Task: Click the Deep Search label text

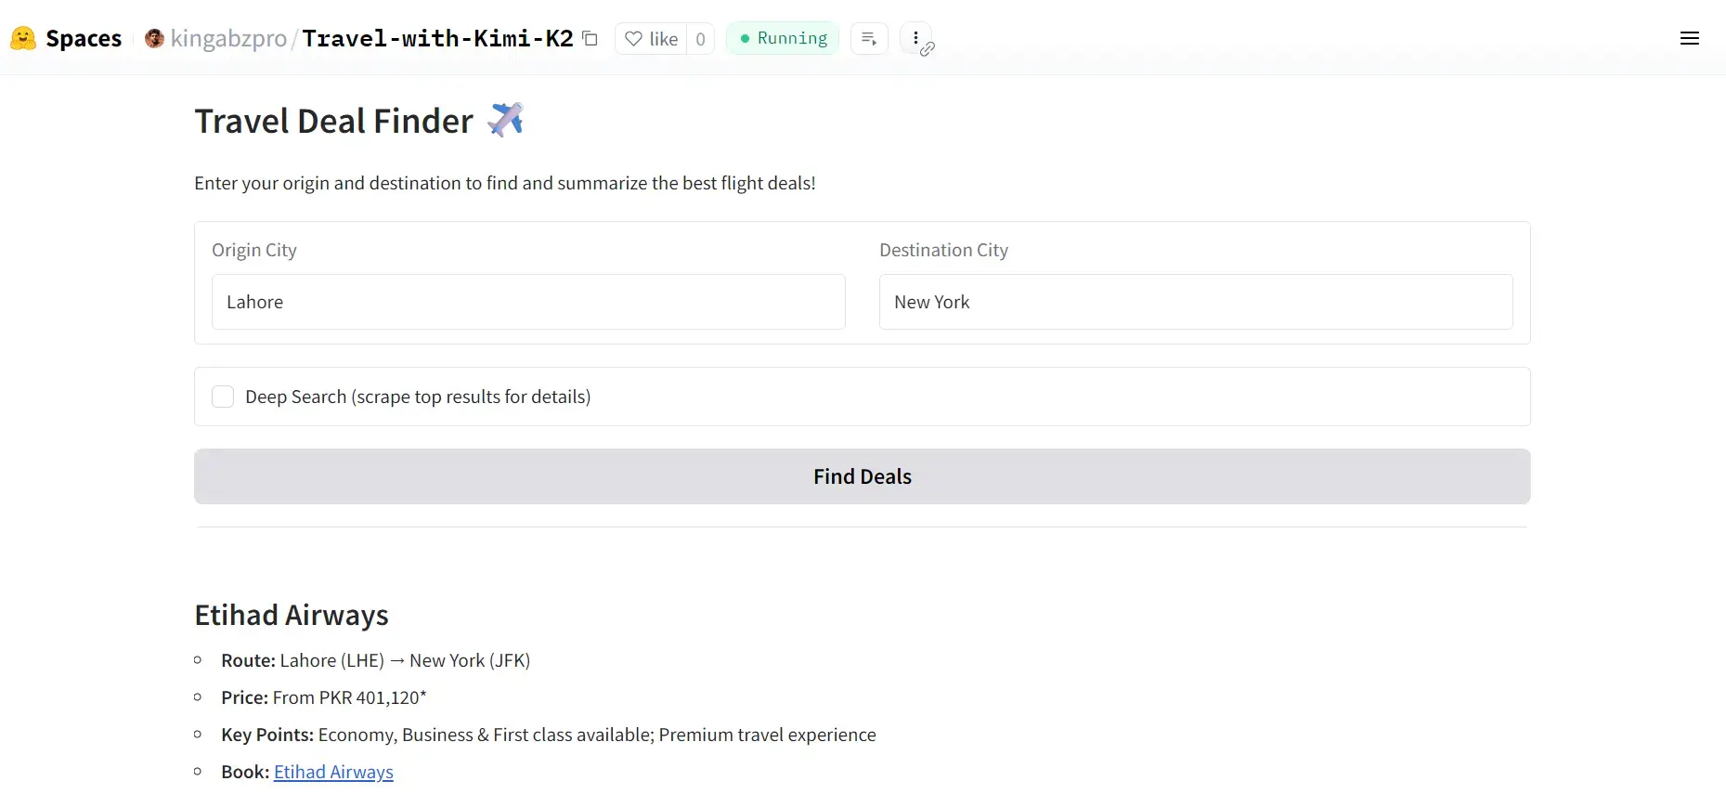Action: pos(418,397)
